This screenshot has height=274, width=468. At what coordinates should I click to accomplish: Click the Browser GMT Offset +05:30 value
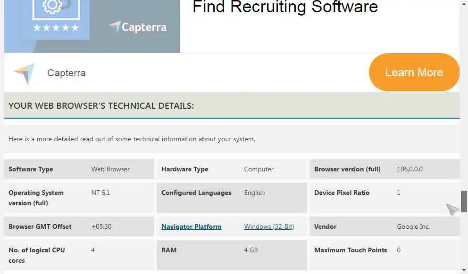101,226
